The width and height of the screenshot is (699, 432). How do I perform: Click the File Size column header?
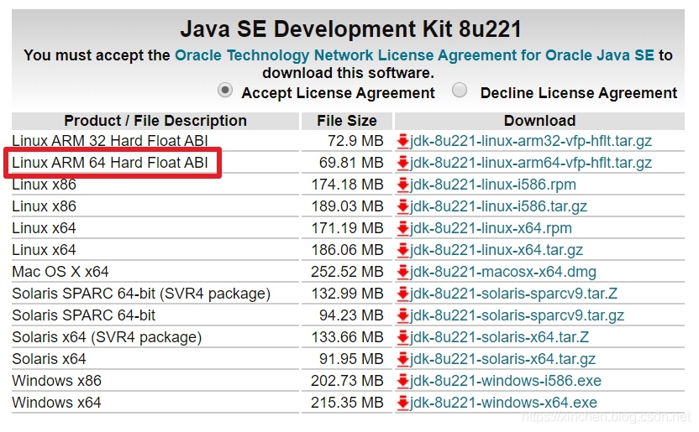[x=347, y=121]
